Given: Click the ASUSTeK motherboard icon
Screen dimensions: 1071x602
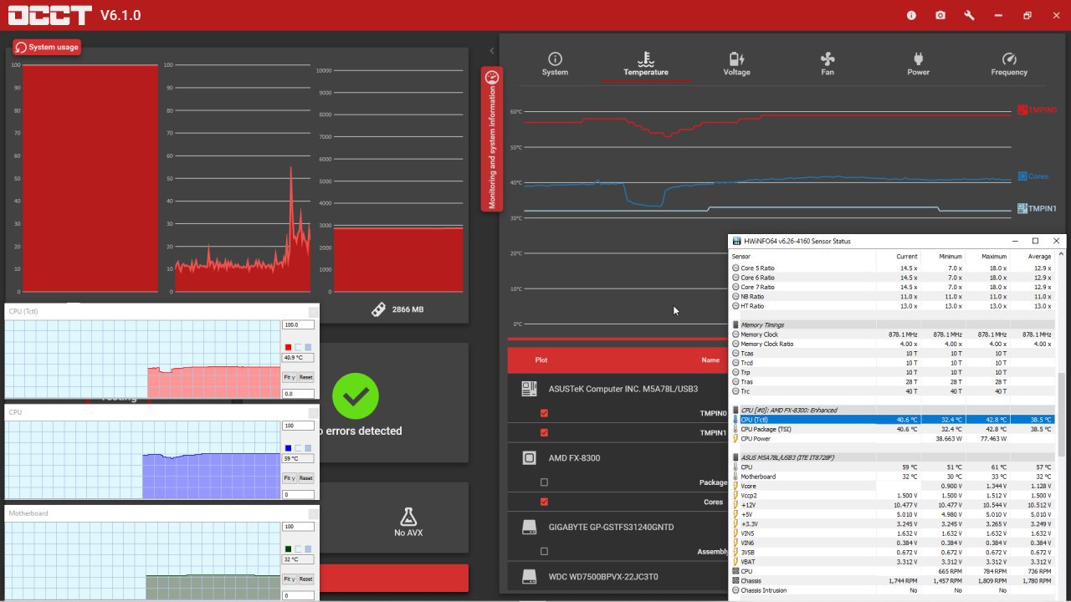Looking at the screenshot, I should 529,389.
